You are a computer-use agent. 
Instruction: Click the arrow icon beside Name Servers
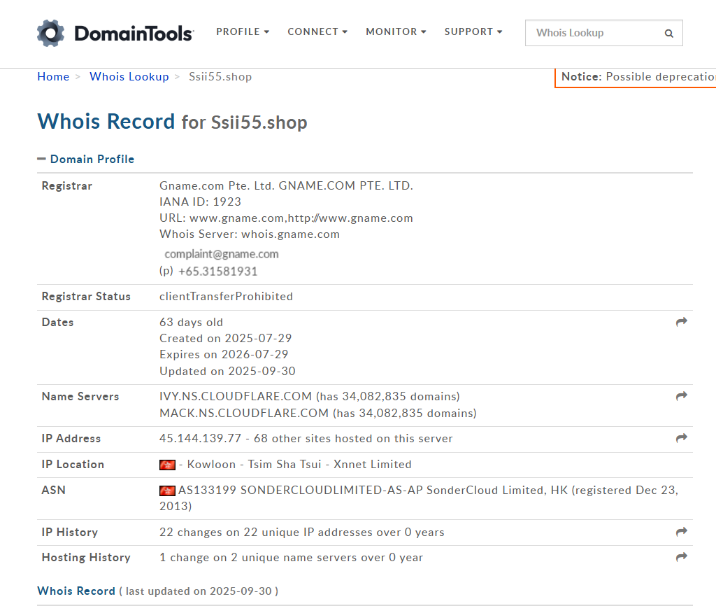tap(682, 396)
